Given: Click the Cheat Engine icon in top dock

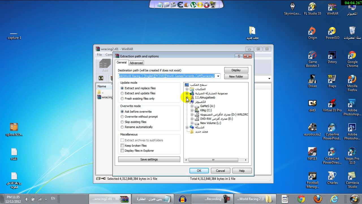Looking at the screenshot, I should coord(180,5).
